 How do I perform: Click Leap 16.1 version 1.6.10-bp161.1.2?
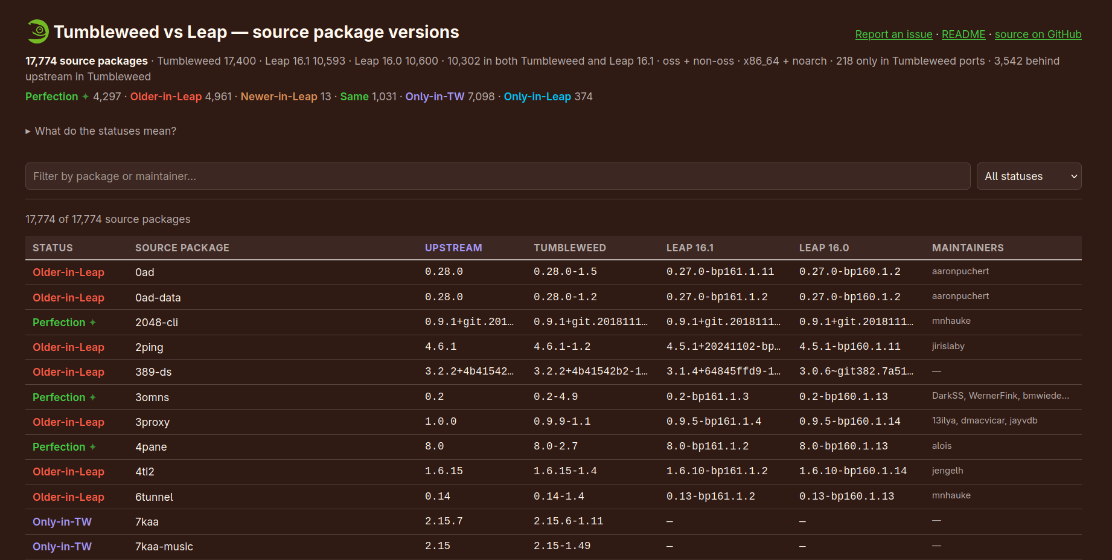[717, 471]
